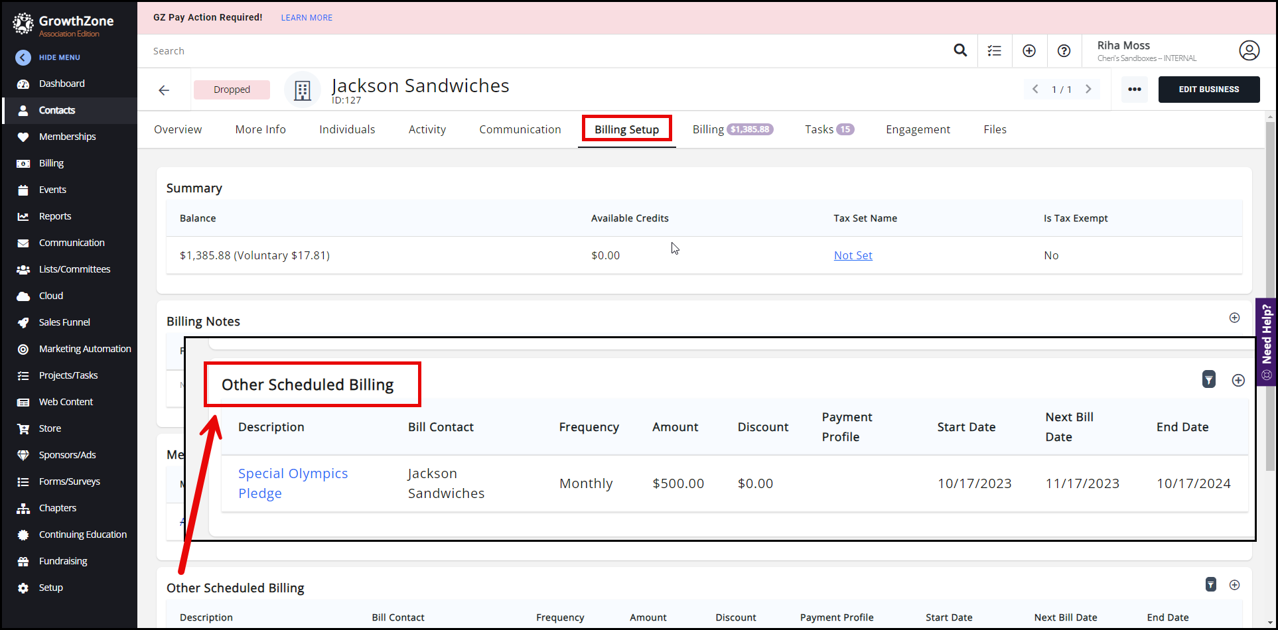Click the search magnifier icon
Image resolution: width=1278 pixels, height=630 pixels.
959,50
